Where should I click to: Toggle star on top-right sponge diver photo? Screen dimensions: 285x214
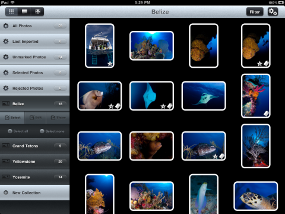tap(259, 64)
